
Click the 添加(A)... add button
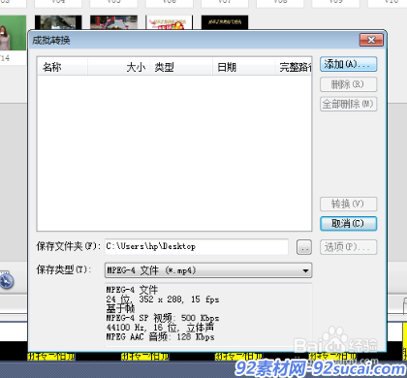(x=348, y=64)
